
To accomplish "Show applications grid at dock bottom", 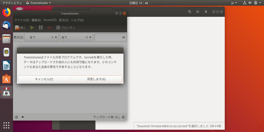I will pos(6,125).
